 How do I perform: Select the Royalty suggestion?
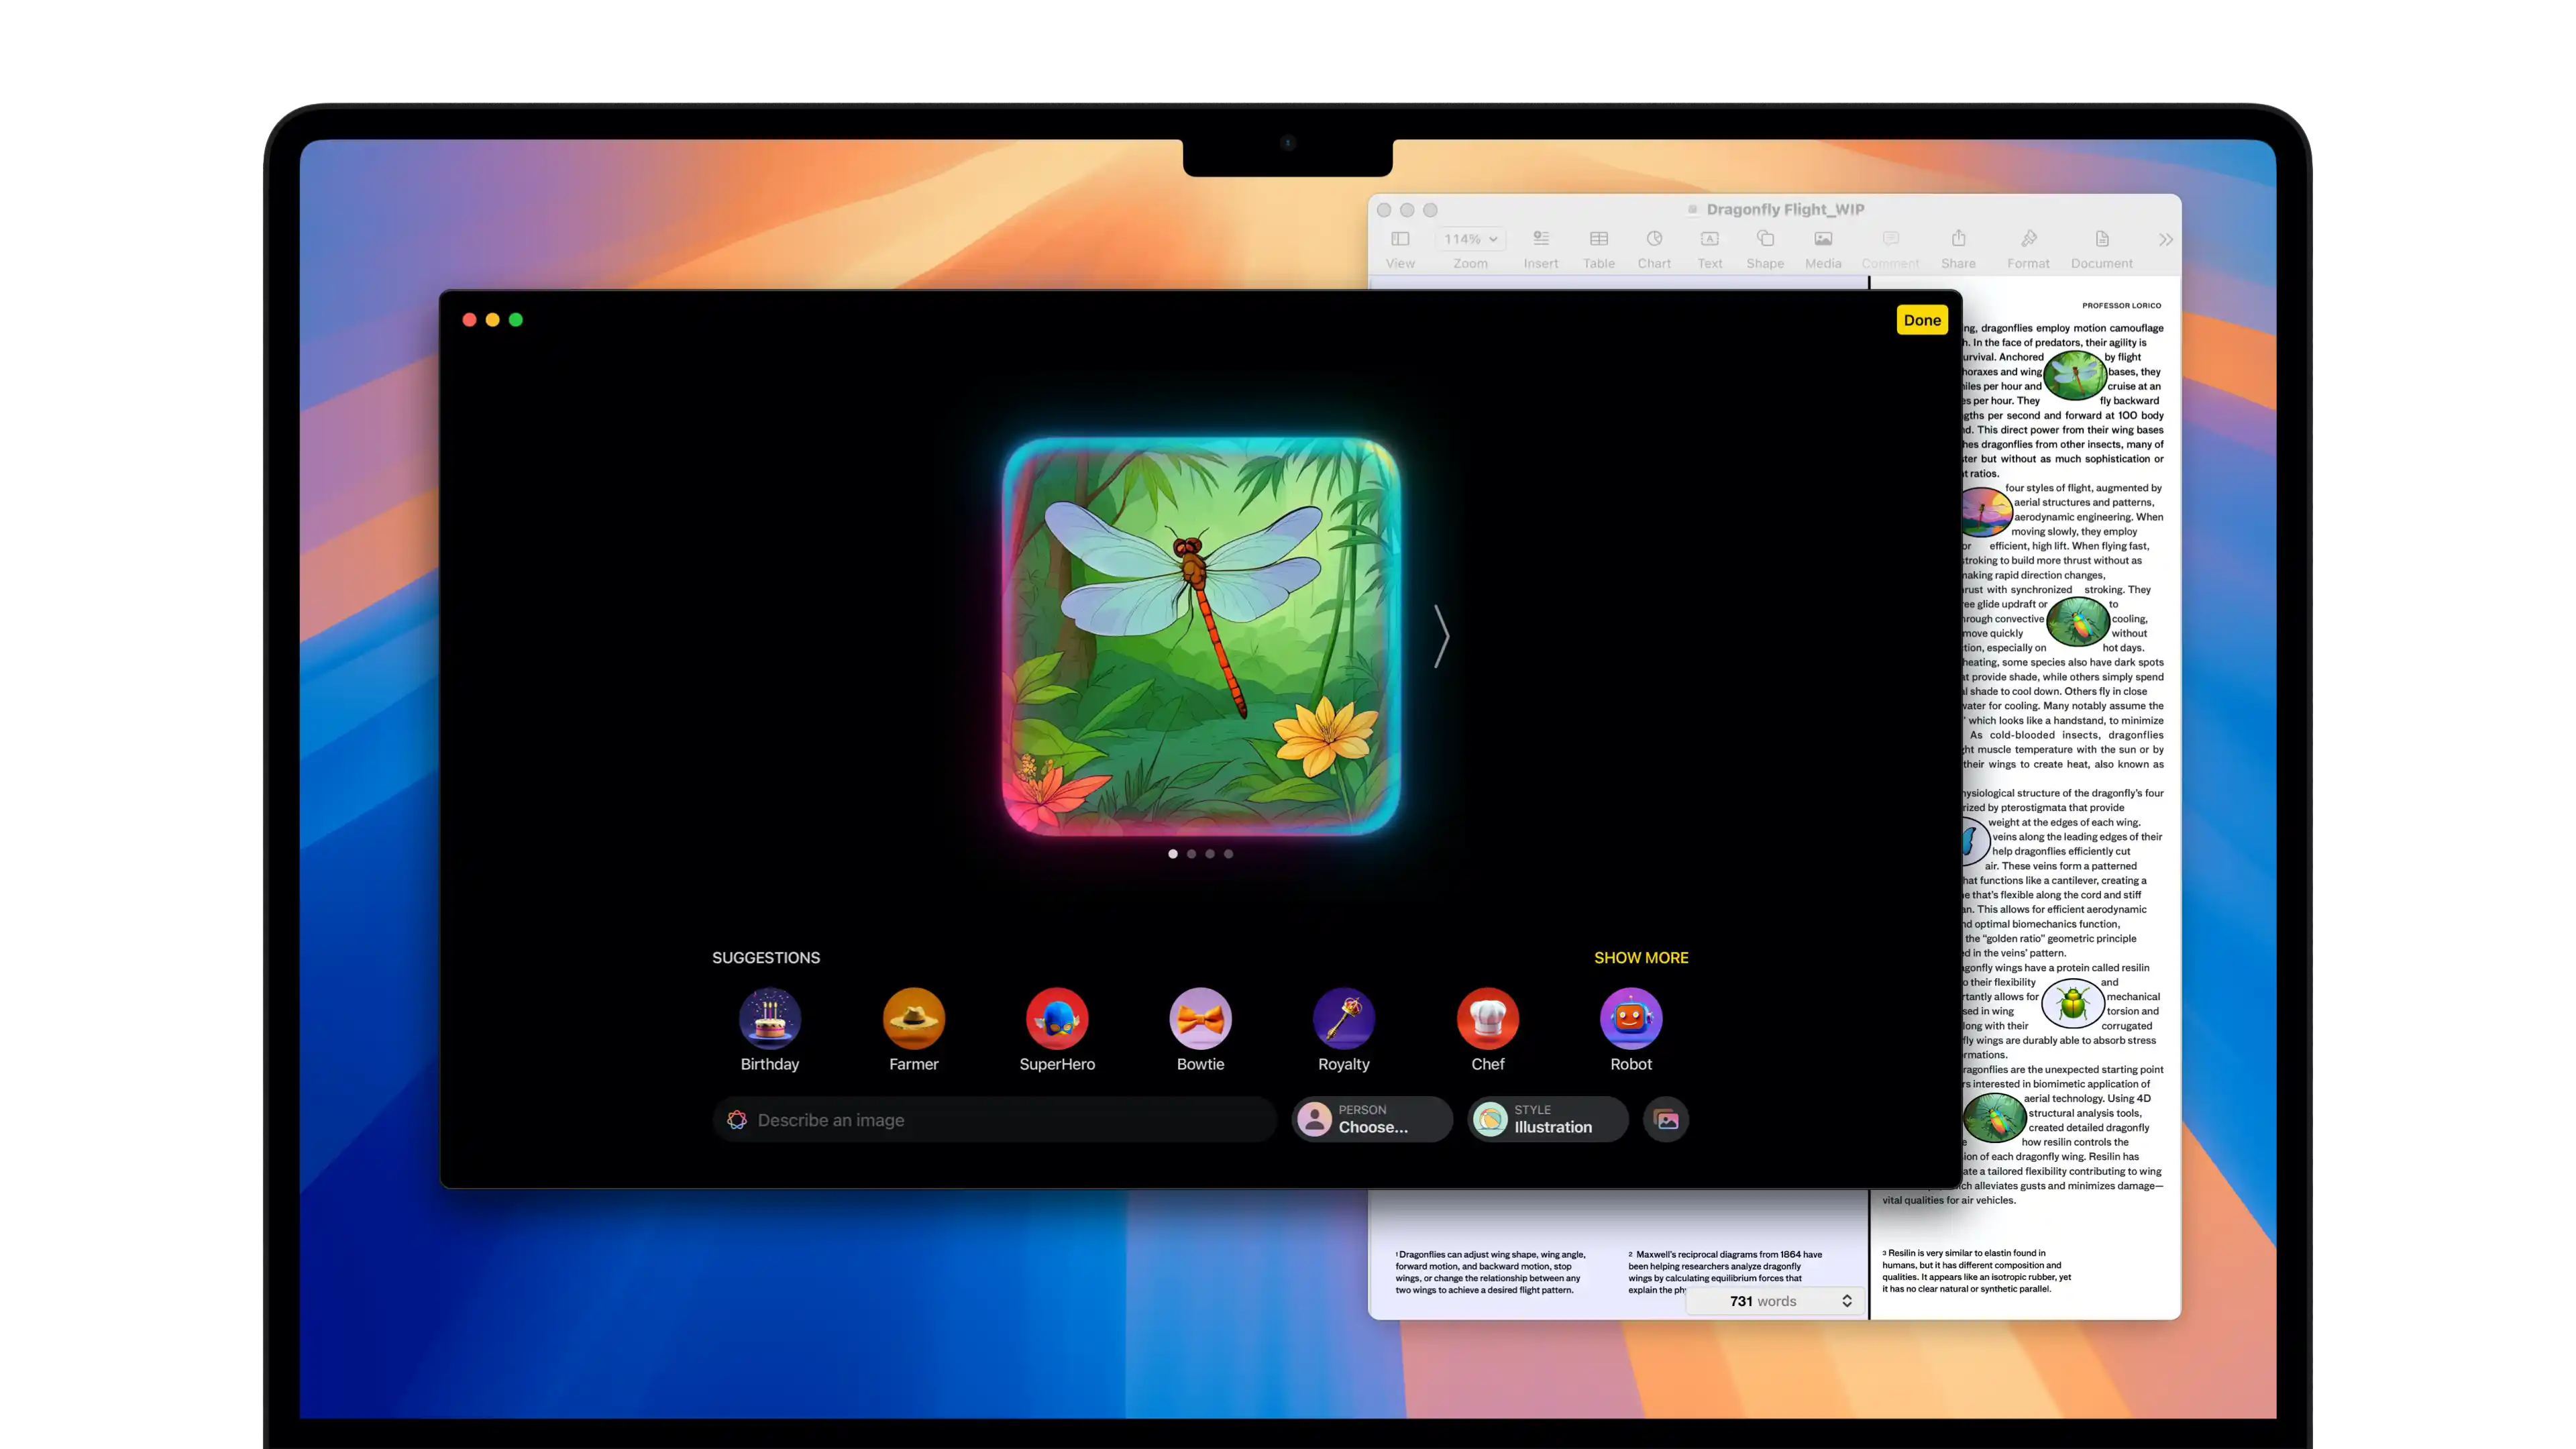click(x=1344, y=1018)
